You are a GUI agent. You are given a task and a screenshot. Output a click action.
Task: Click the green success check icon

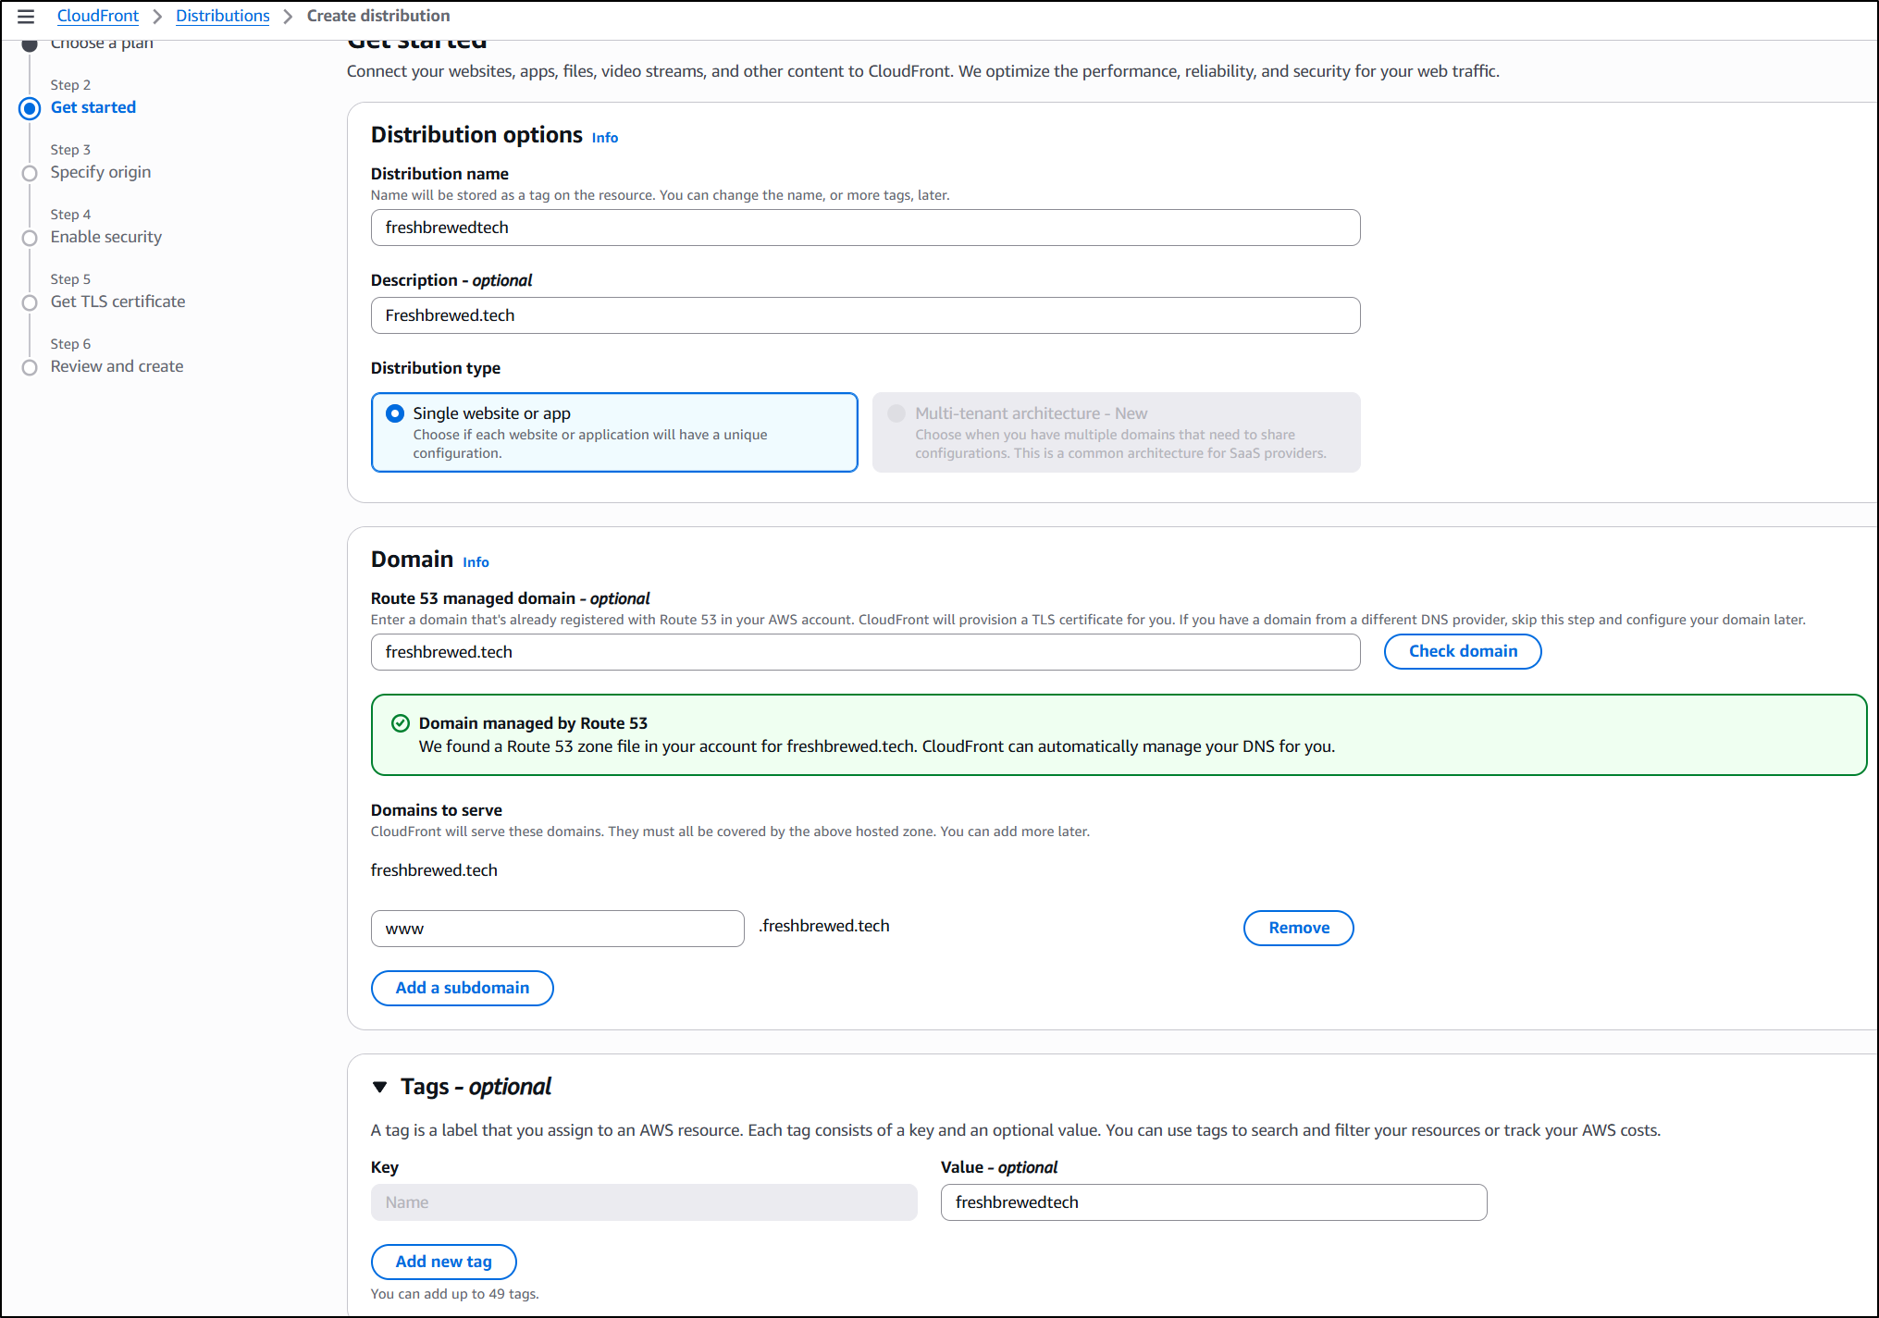401,723
